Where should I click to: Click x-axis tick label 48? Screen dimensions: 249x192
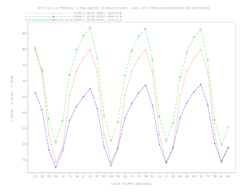[146, 176]
